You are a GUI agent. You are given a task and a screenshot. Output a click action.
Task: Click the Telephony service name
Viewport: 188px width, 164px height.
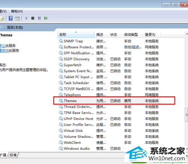click(73, 95)
